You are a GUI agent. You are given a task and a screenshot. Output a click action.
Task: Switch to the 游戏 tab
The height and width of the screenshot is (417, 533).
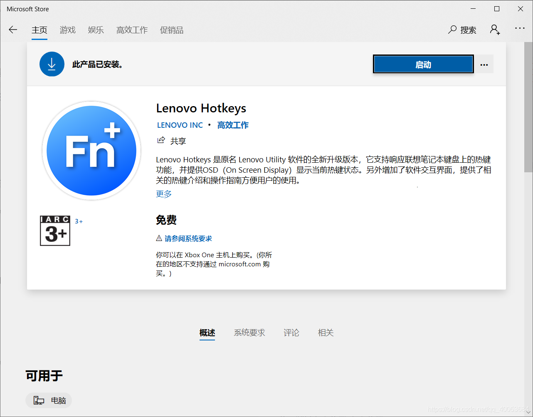tap(68, 30)
